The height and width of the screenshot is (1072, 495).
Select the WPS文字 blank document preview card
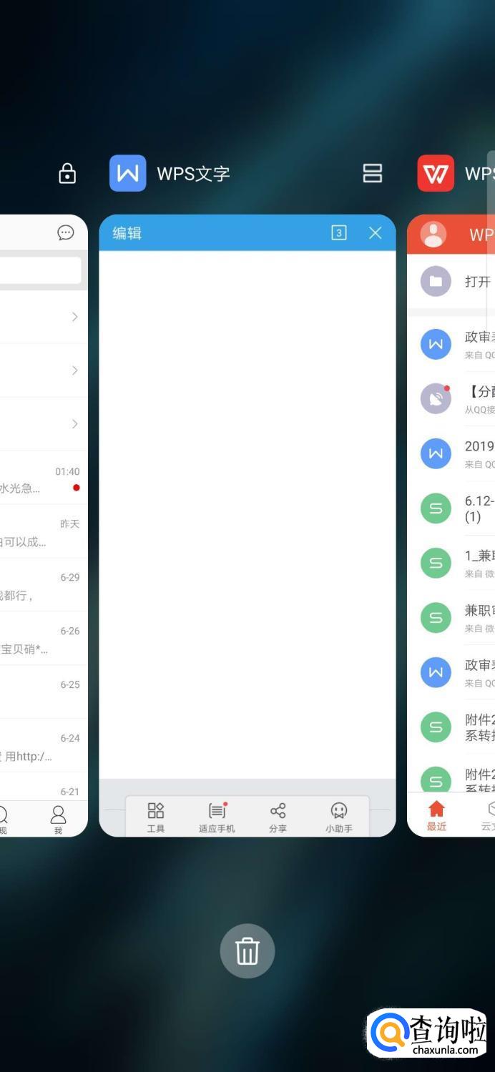coord(247,526)
